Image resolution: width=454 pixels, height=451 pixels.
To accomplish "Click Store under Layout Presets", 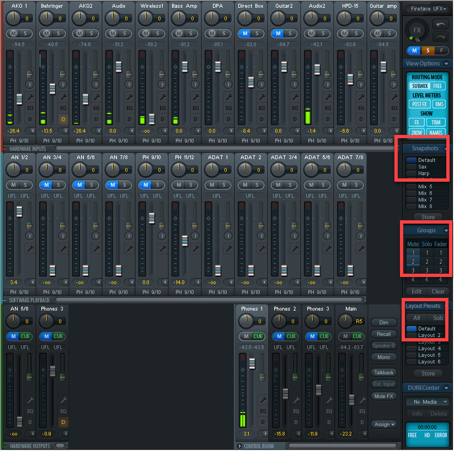I will (428, 373).
